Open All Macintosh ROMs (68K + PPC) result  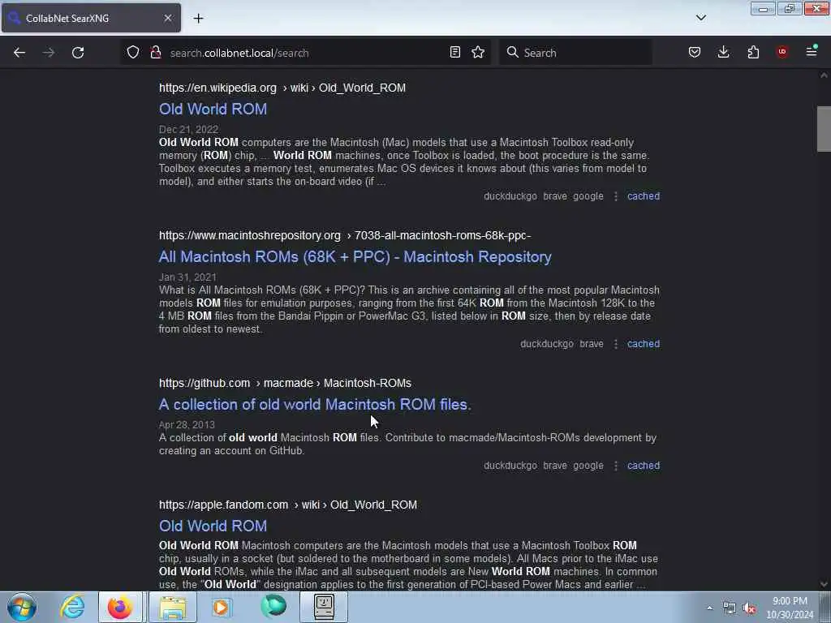click(355, 257)
